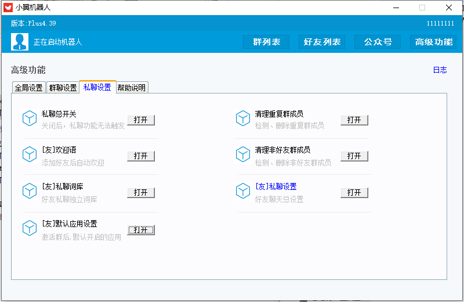The height and width of the screenshot is (302, 464).
Task: Click the [友]私聊词库 title text
Action: point(63,186)
